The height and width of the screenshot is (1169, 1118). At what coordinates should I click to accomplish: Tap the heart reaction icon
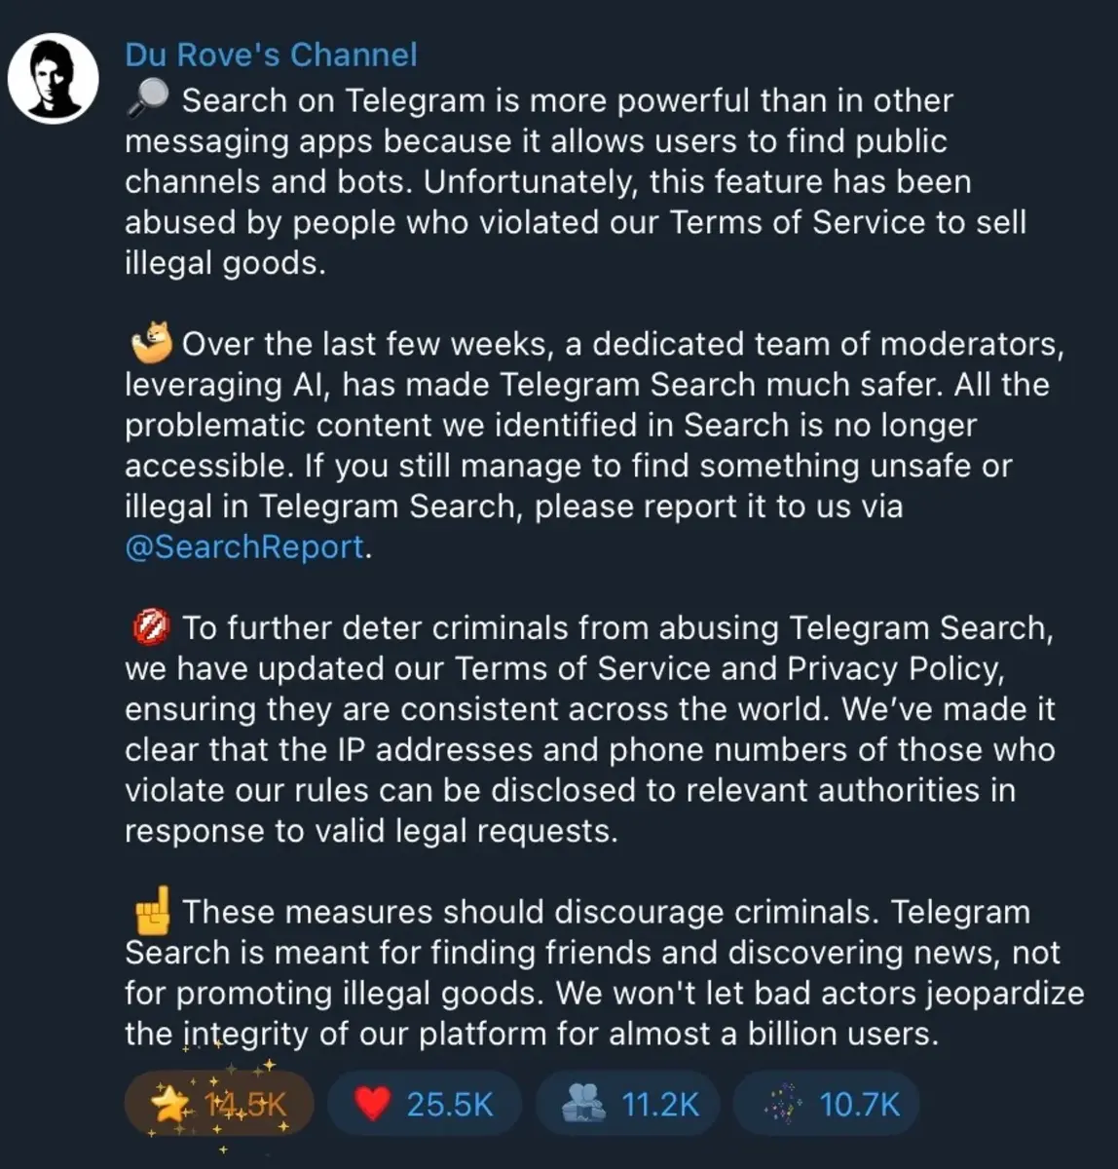pos(374,1103)
